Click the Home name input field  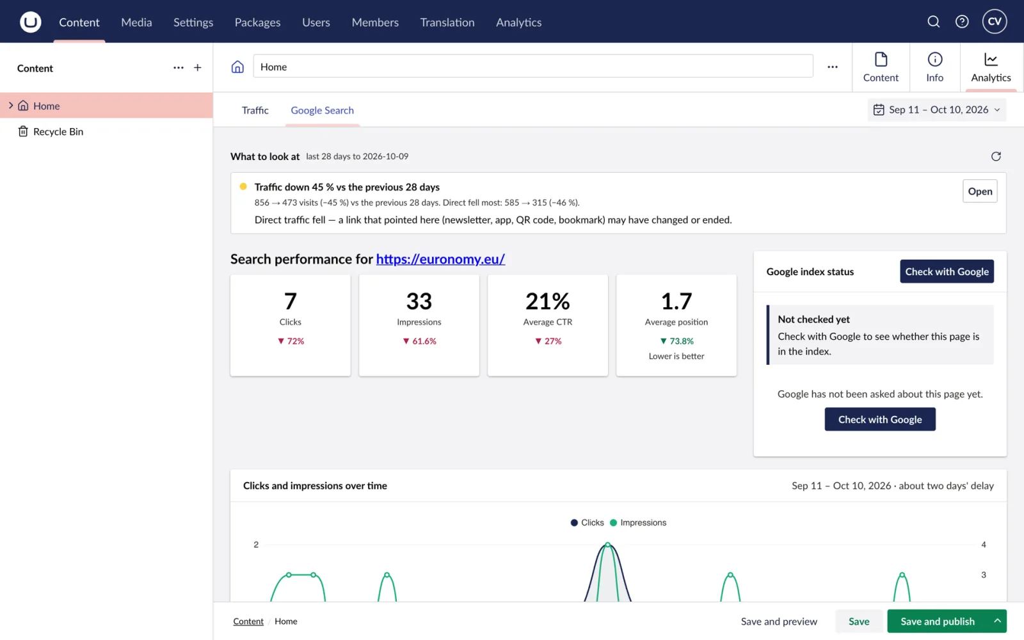click(533, 67)
